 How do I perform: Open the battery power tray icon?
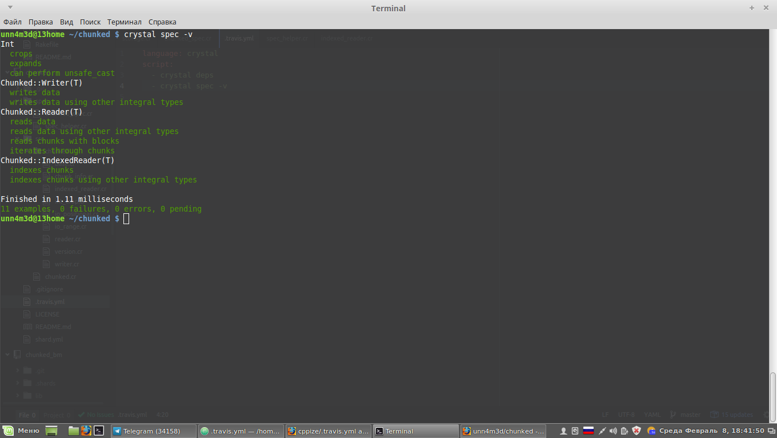pyautogui.click(x=624, y=431)
